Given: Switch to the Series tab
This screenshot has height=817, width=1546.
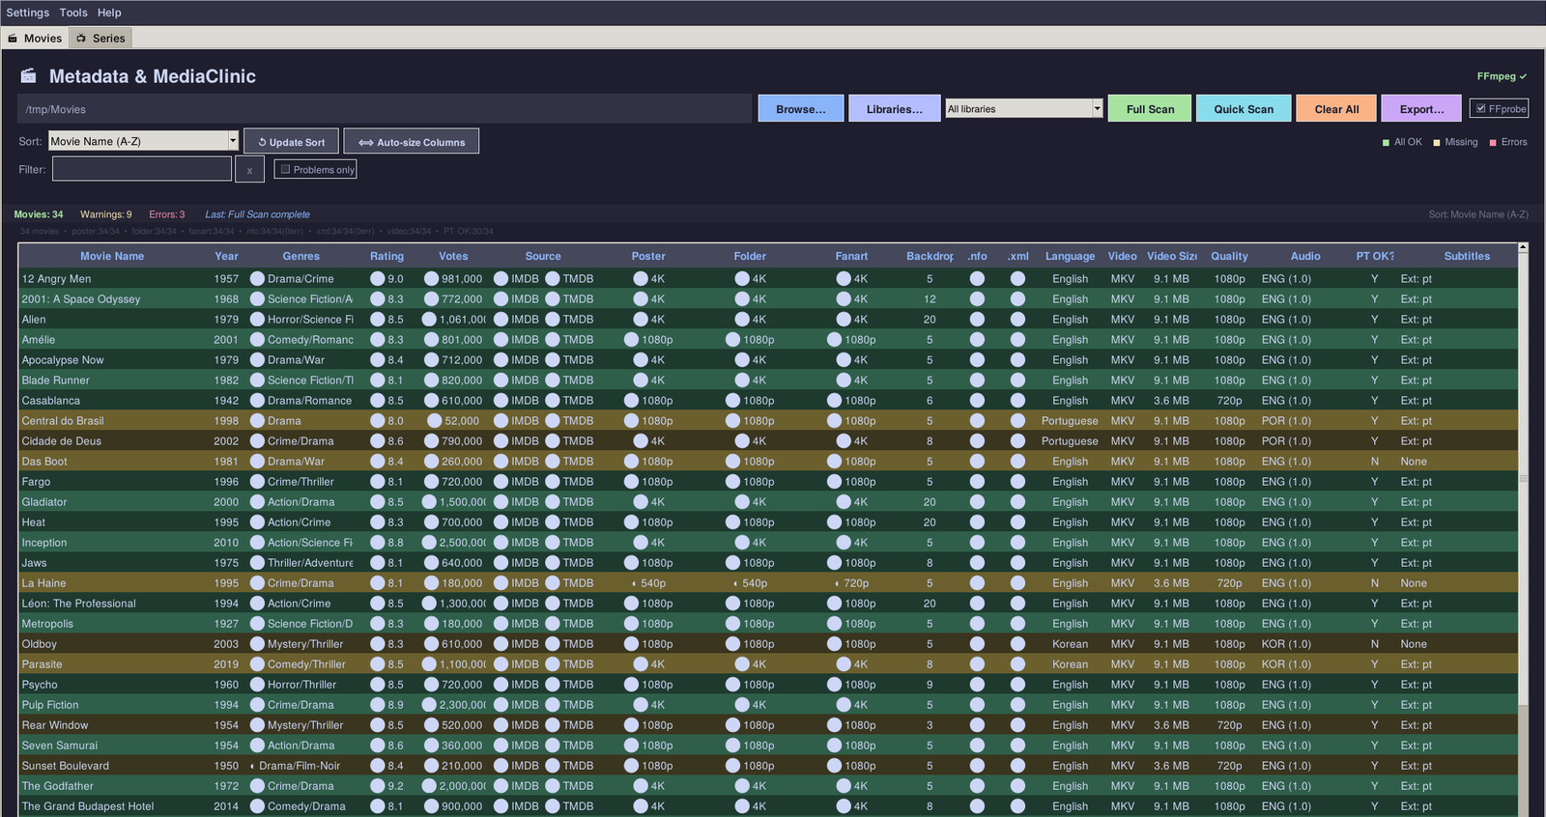Looking at the screenshot, I should 100,38.
